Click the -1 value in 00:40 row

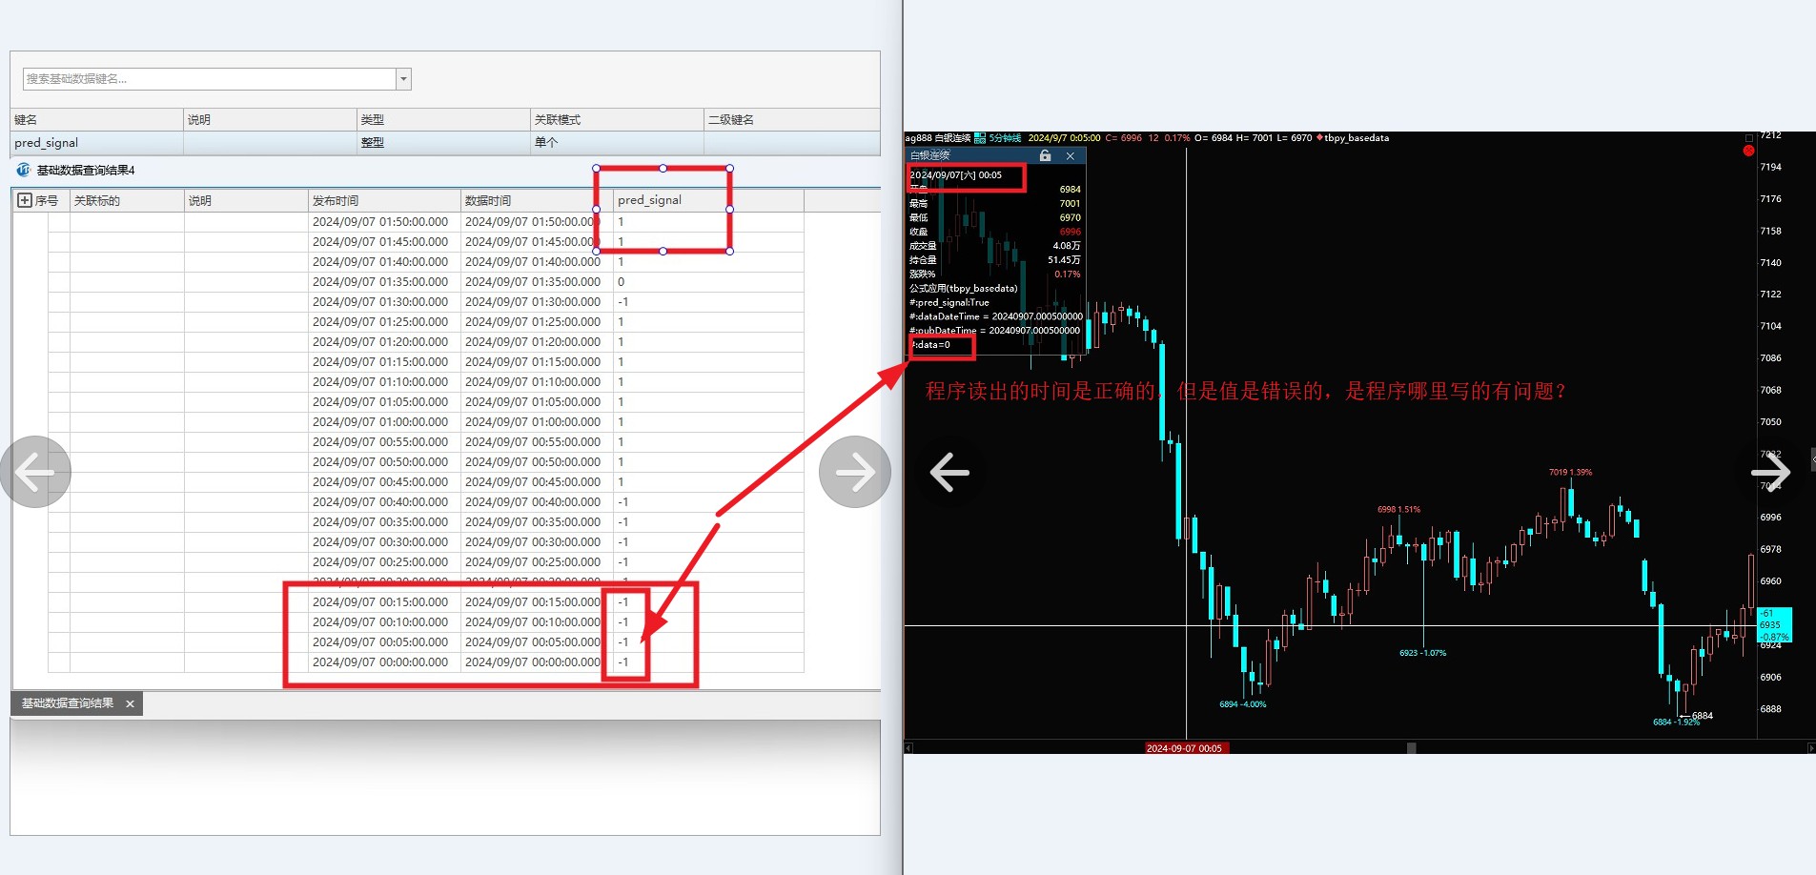[x=622, y=502]
